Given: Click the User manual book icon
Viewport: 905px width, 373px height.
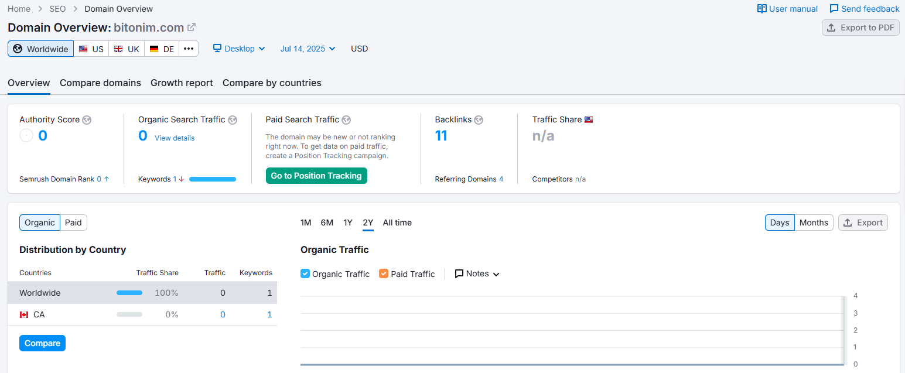Looking at the screenshot, I should (762, 9).
